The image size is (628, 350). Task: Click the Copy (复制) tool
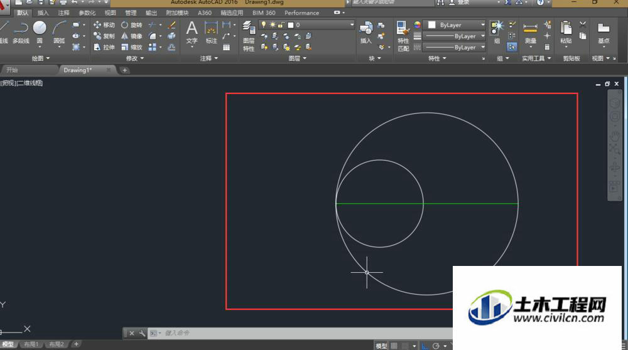point(104,36)
